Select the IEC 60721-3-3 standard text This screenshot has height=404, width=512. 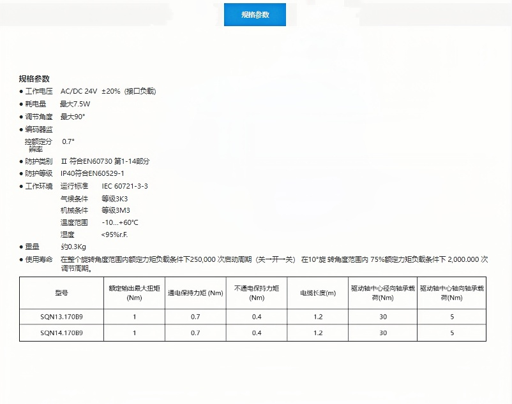pos(124,186)
